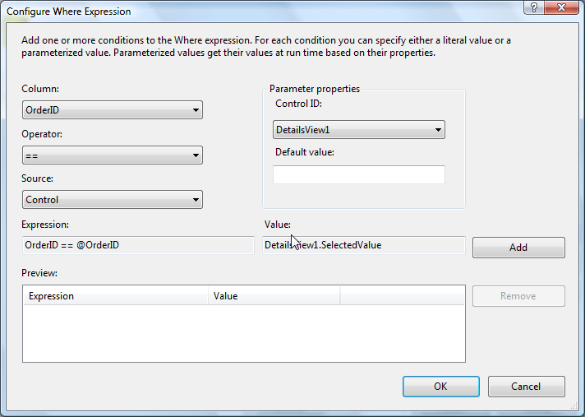Click the help question mark icon
585x417 pixels.
click(x=535, y=8)
